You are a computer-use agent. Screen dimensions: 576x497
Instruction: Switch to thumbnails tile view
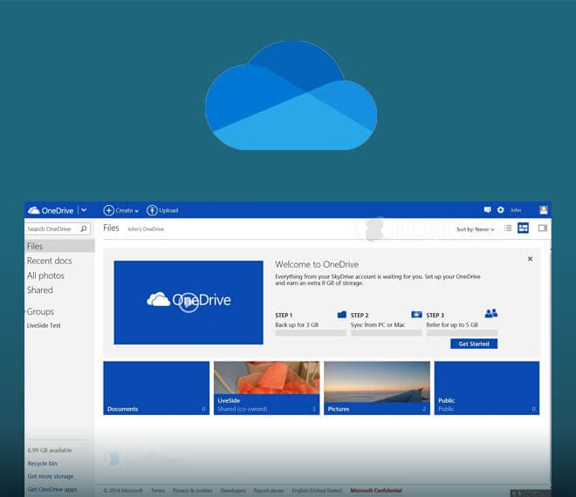[x=523, y=228]
